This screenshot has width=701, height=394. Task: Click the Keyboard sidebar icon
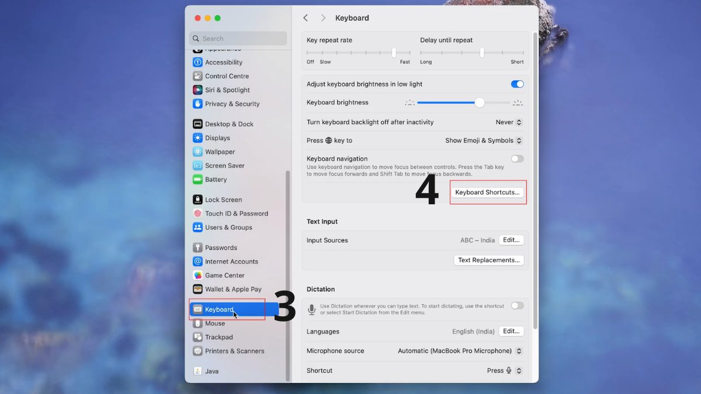tap(197, 309)
